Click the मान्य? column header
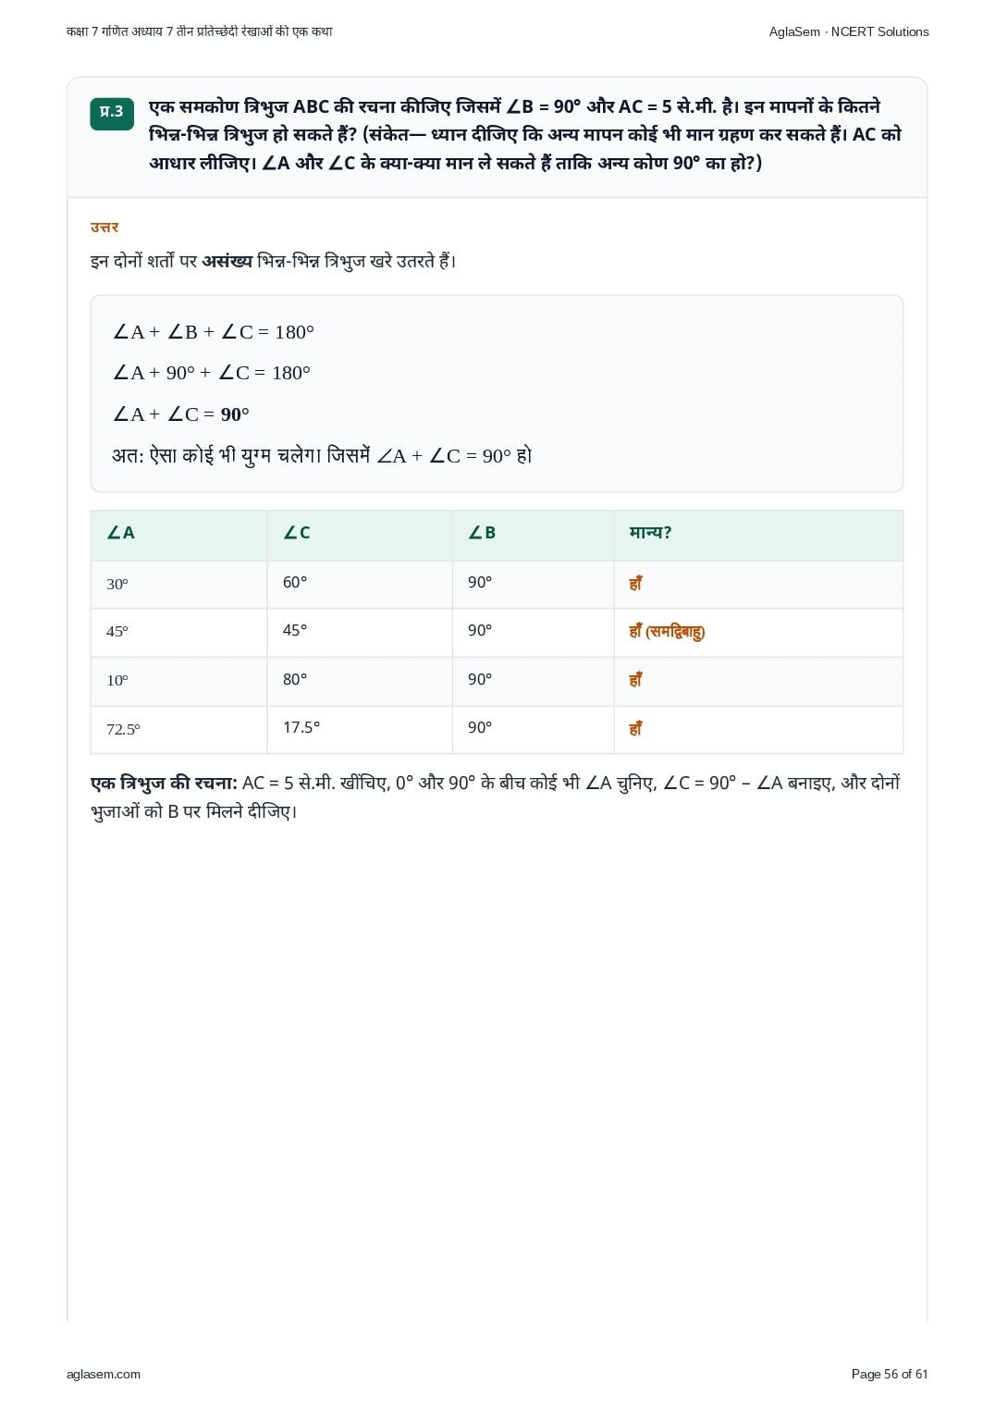995x1408 pixels. click(x=758, y=534)
